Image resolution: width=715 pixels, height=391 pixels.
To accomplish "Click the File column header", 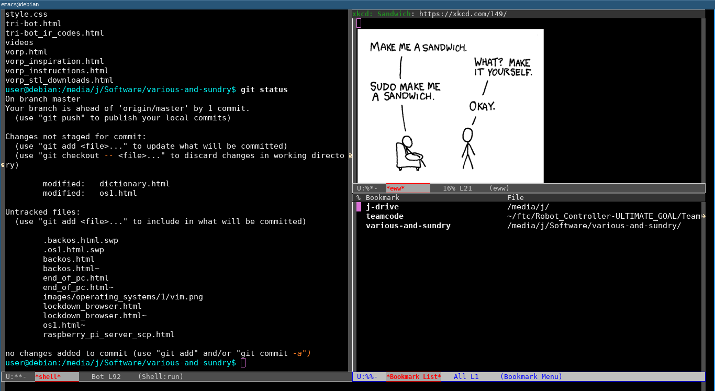I will pyautogui.click(x=516, y=197).
